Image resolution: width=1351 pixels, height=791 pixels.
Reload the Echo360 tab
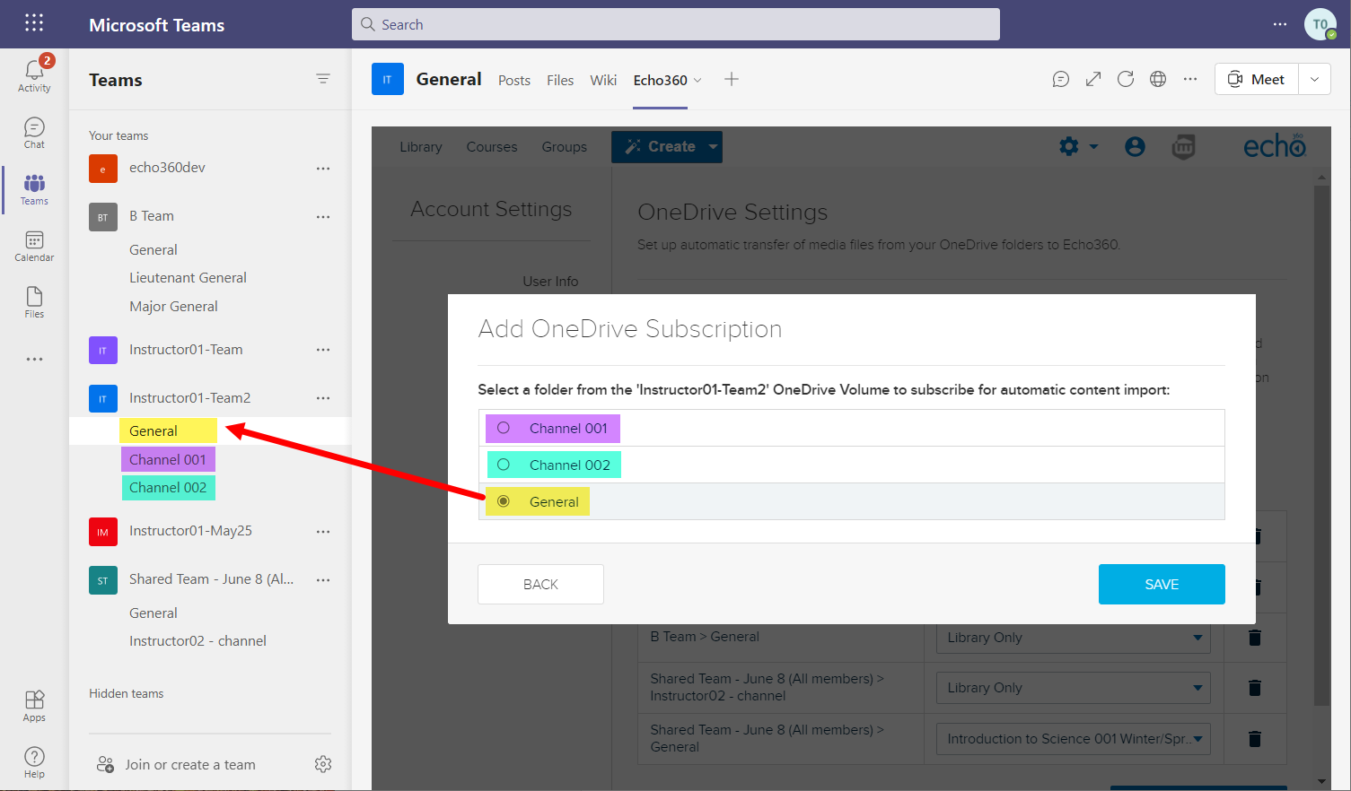click(x=1126, y=79)
